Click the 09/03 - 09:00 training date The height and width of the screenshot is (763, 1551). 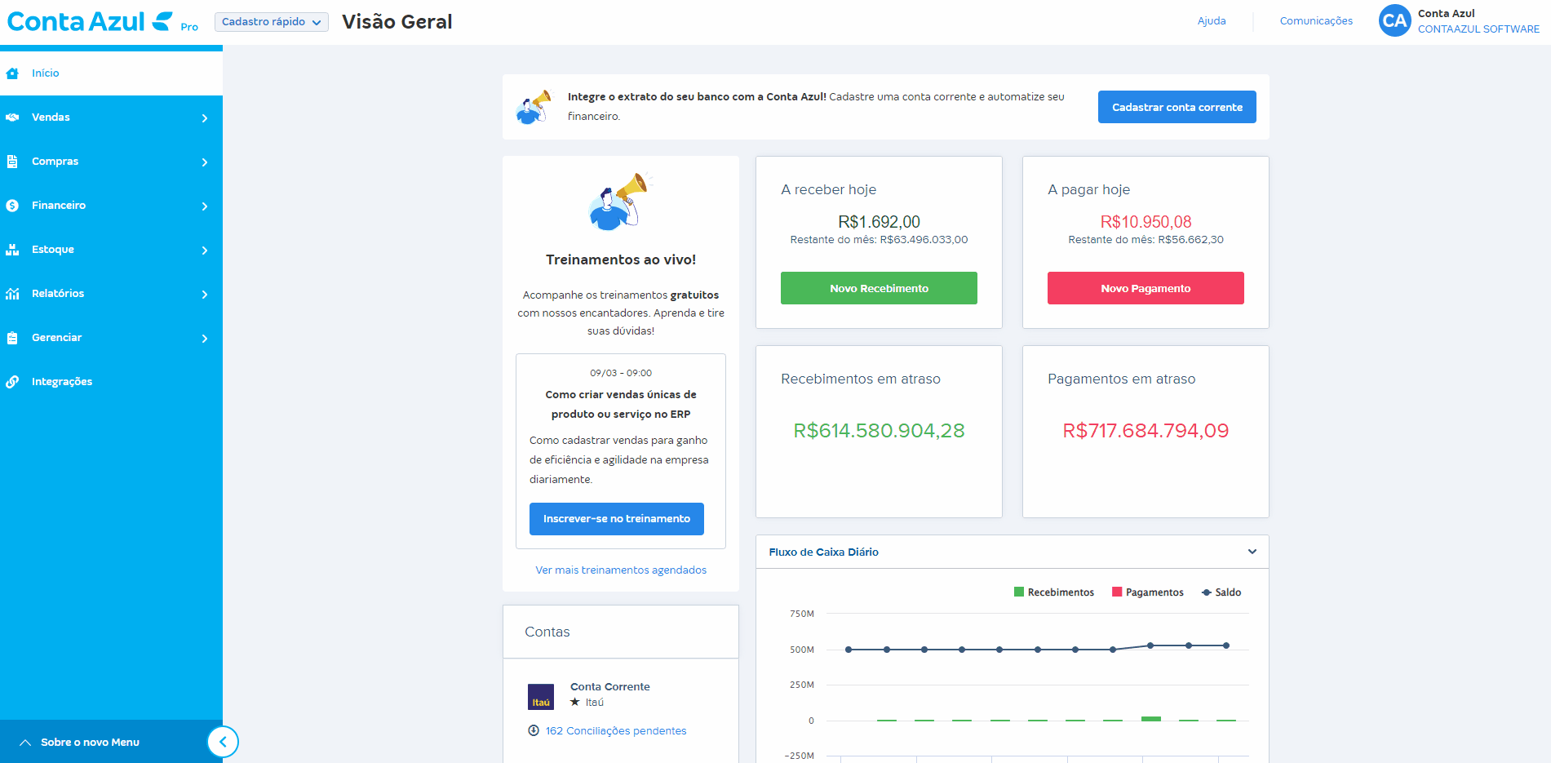[x=621, y=373]
